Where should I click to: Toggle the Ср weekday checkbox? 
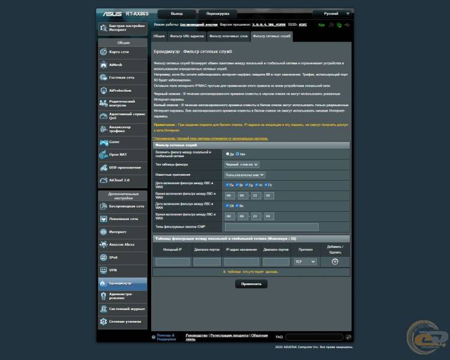point(247,185)
